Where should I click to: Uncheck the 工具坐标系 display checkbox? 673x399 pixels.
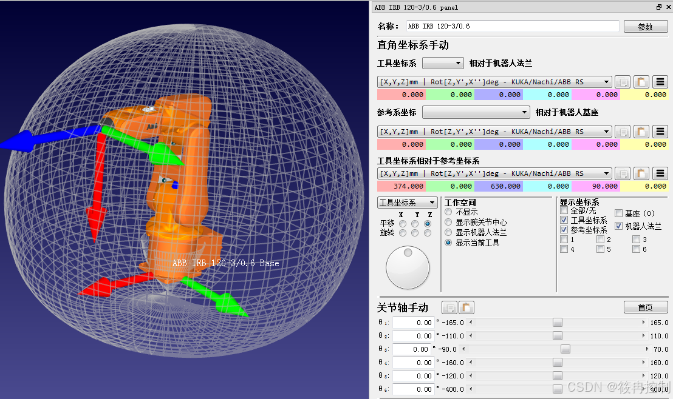click(564, 220)
